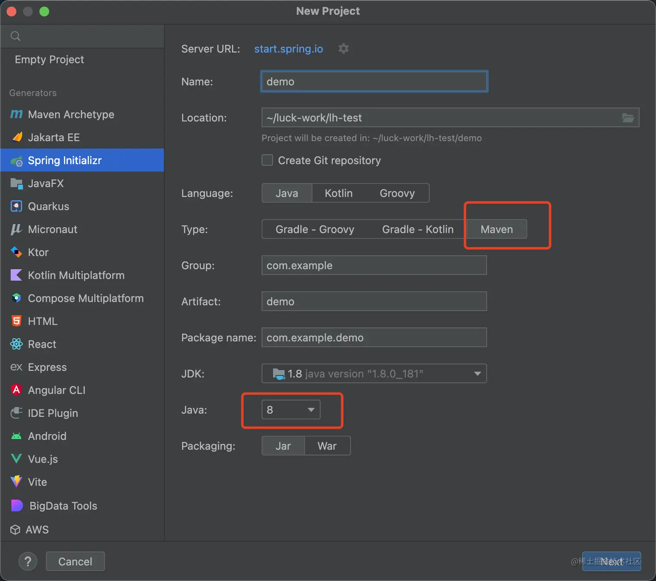Open server URL settings gear

pyautogui.click(x=344, y=49)
